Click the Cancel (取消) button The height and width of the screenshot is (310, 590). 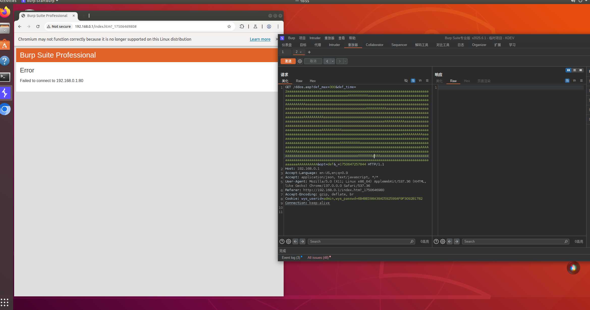click(313, 61)
